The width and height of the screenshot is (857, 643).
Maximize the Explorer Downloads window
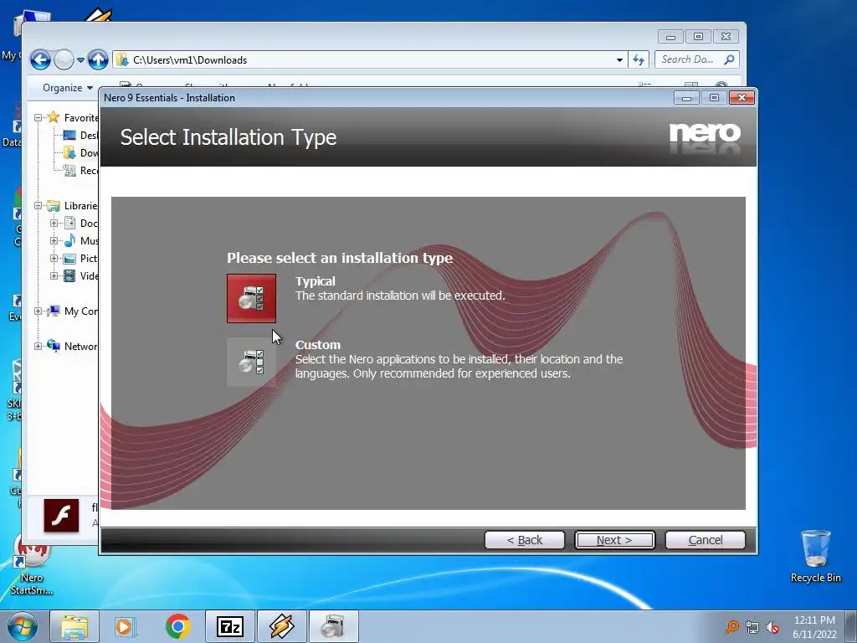pyautogui.click(x=698, y=37)
